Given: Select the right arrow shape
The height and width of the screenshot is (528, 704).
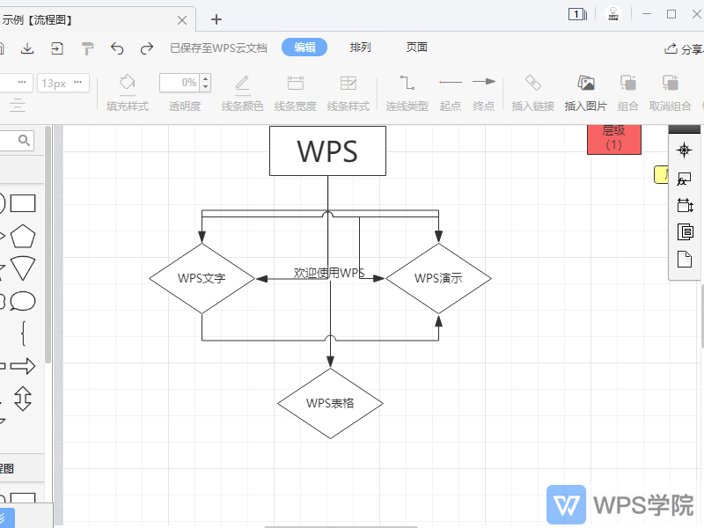Looking at the screenshot, I should coord(23,366).
